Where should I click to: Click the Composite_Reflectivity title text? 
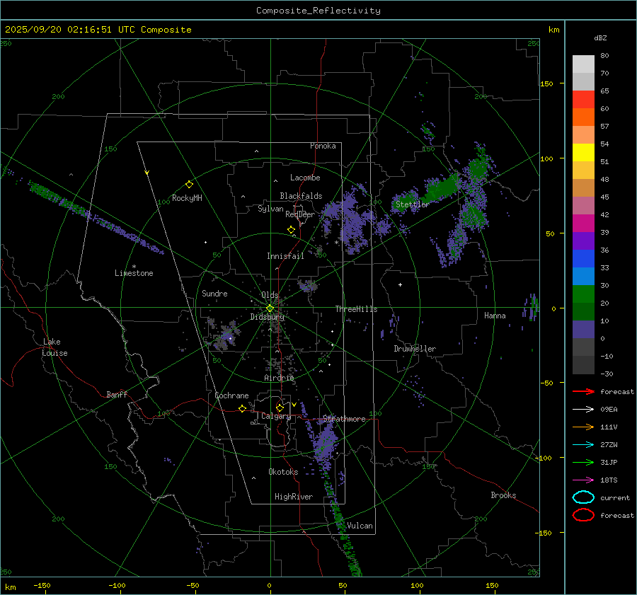318,11
